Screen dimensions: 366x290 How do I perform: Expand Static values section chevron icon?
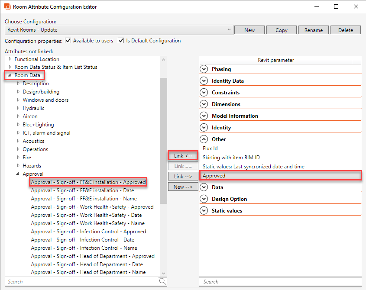(x=204, y=210)
